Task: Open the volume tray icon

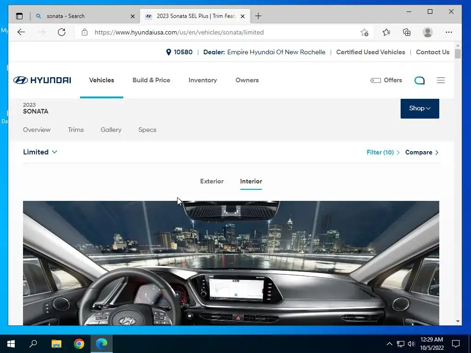Action: (411, 344)
